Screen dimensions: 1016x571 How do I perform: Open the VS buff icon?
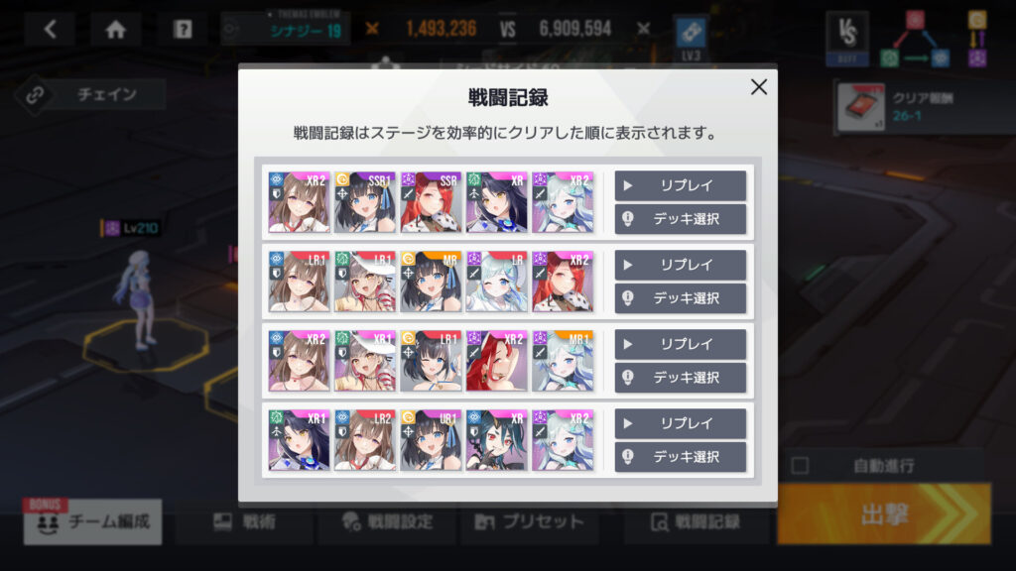tap(847, 39)
